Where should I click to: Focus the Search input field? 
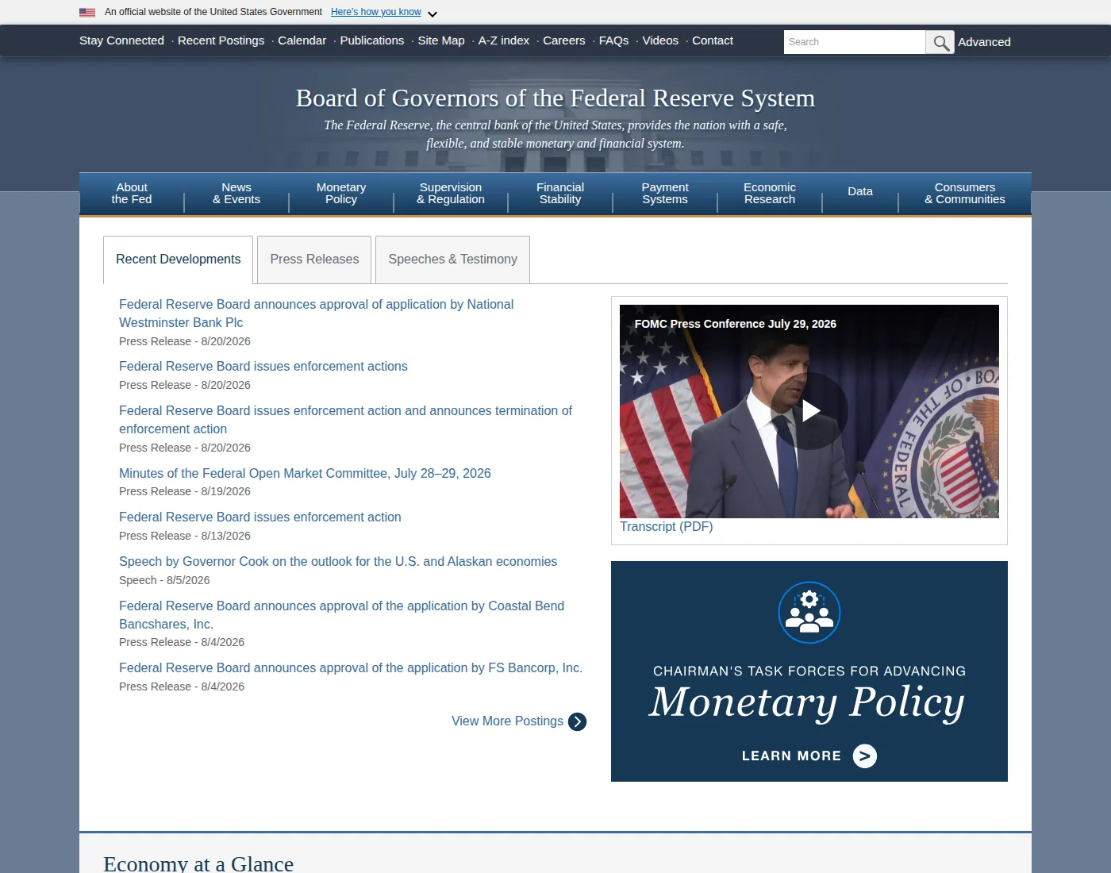pyautogui.click(x=855, y=42)
